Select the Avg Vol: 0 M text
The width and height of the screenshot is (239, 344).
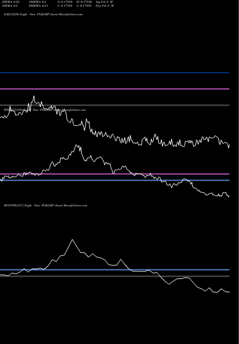coord(104,2)
